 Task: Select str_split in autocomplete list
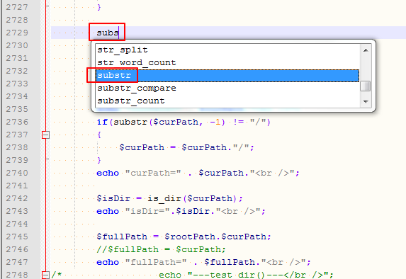pos(227,50)
